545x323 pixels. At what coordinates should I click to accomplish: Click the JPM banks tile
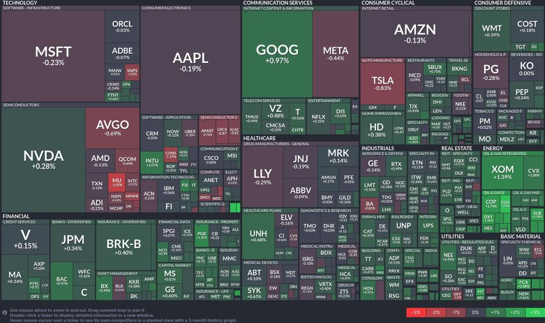pos(73,243)
